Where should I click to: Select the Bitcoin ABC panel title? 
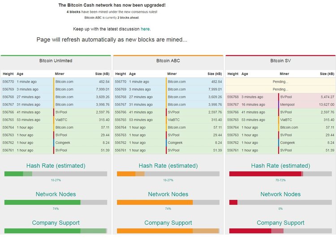[x=168, y=61]
